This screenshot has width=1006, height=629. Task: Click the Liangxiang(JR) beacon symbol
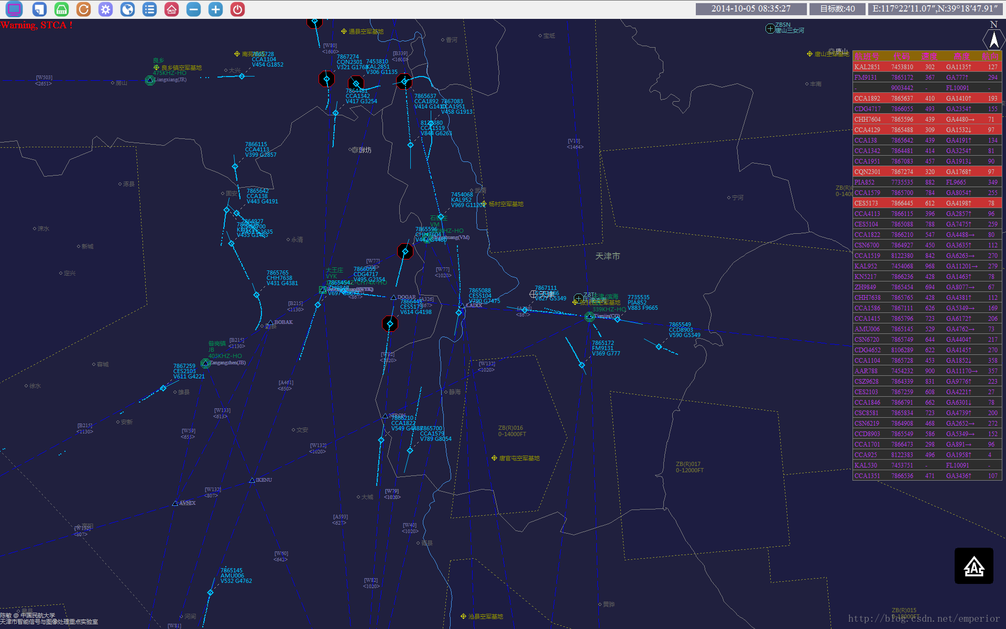click(150, 80)
